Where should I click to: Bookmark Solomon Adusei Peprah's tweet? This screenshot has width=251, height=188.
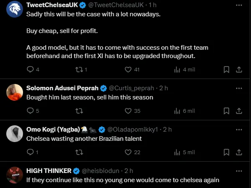tap(226, 111)
